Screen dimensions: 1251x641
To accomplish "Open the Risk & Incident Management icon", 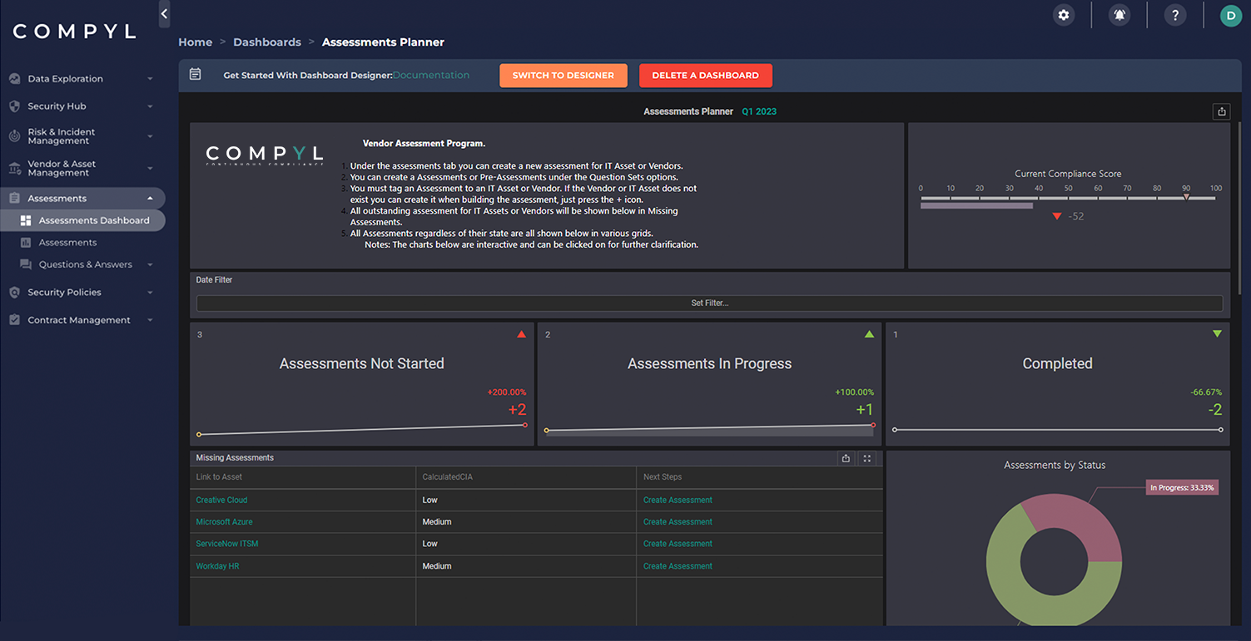I will (15, 136).
